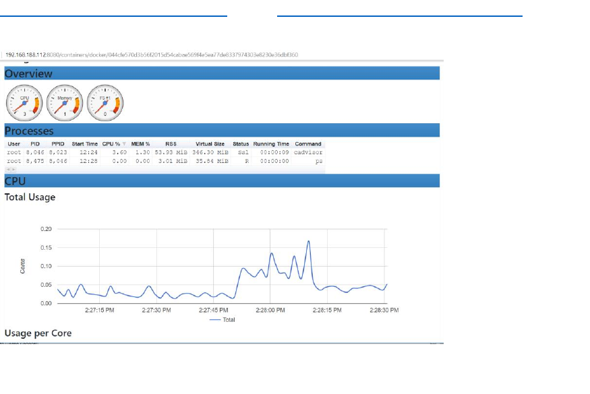Sort processes by Virtual Size header
This screenshot has width=590, height=394.
(x=210, y=144)
